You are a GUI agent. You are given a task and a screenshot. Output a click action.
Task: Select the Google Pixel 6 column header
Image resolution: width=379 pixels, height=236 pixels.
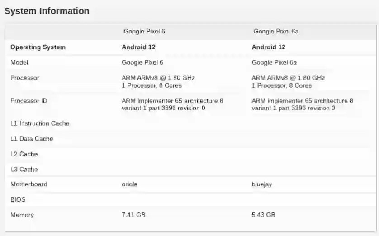pos(144,31)
